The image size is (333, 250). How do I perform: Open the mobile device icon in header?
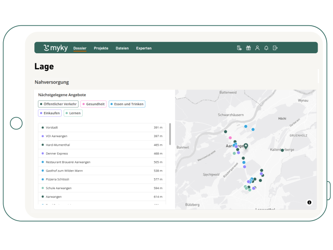(239, 48)
